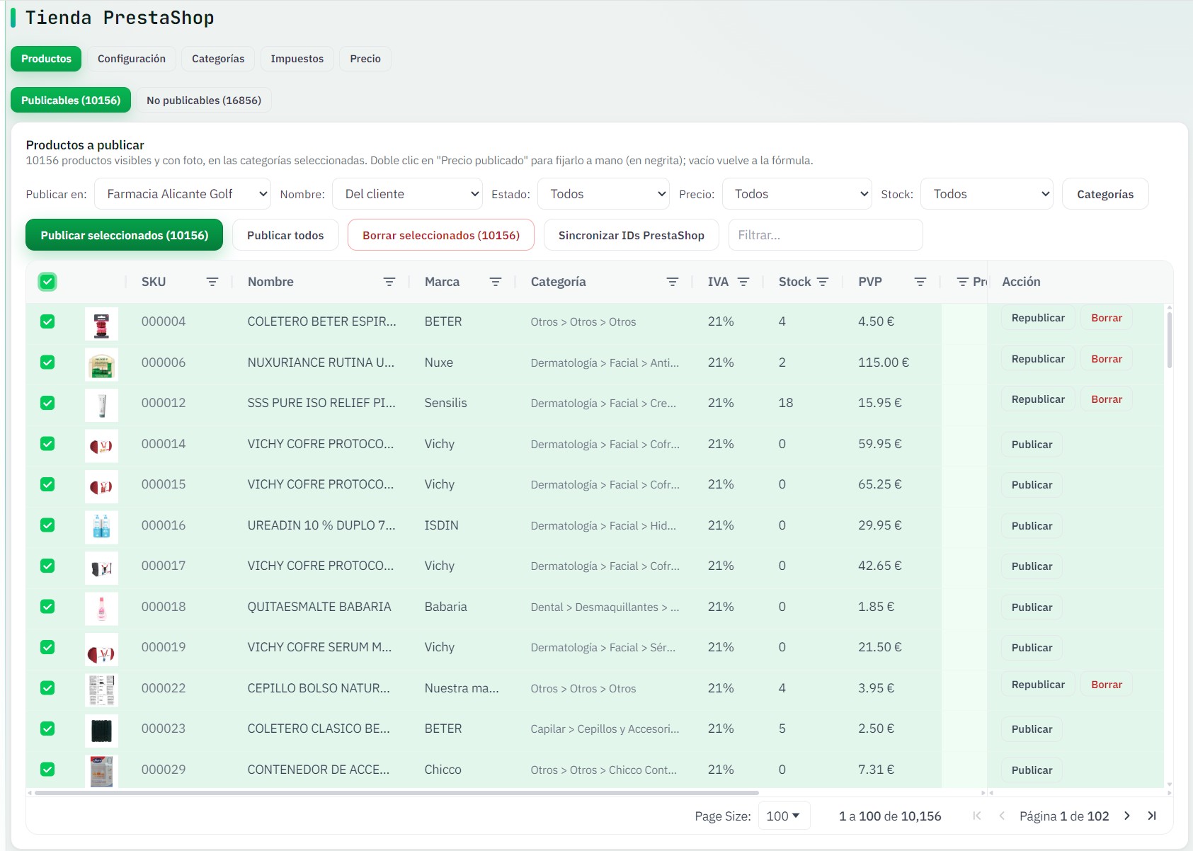
Task: Uncheck the row for SKU 000019
Action: tap(47, 647)
